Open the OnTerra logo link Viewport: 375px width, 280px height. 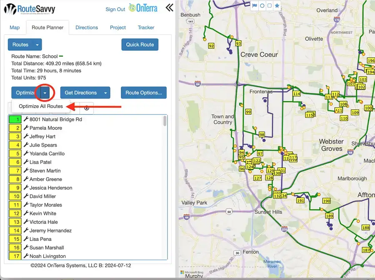tap(143, 8)
